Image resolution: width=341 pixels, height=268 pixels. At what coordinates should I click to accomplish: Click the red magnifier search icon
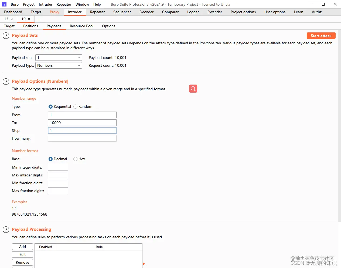(193, 89)
